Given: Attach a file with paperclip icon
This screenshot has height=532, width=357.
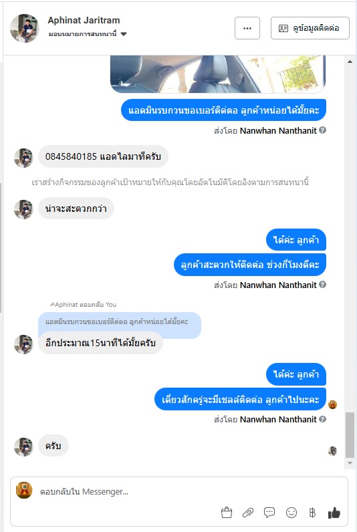Looking at the screenshot, I should click(x=248, y=513).
